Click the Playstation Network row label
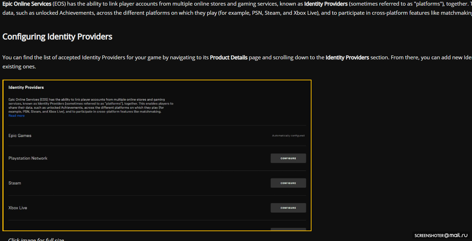This screenshot has width=472, height=241. click(x=28, y=158)
